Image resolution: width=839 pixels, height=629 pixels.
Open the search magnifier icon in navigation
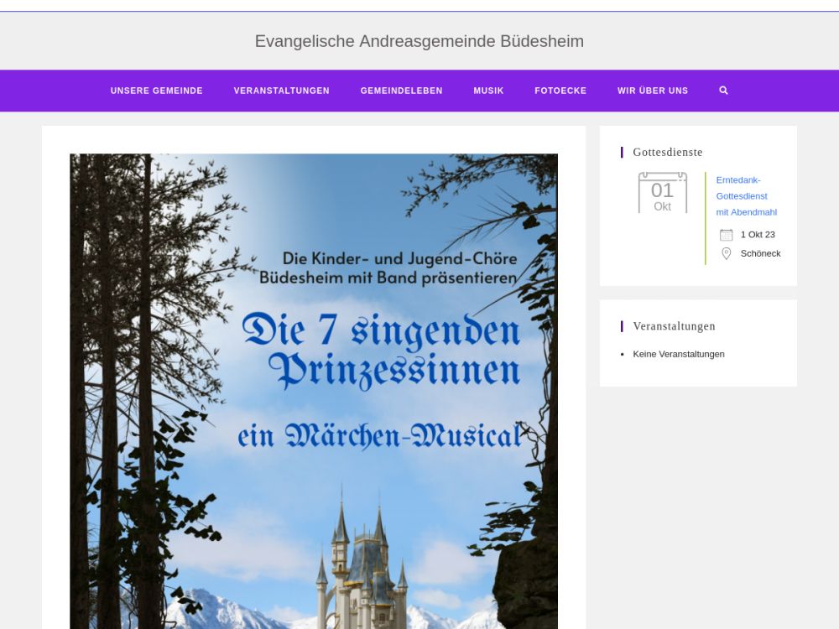point(723,91)
